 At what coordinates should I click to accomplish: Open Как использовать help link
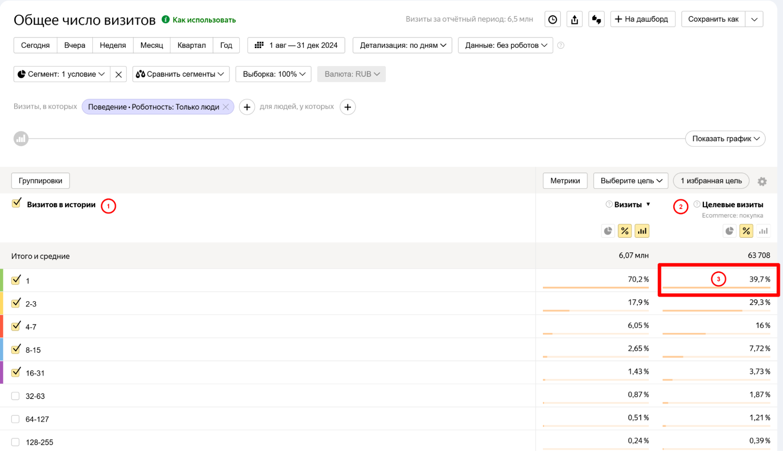point(204,20)
